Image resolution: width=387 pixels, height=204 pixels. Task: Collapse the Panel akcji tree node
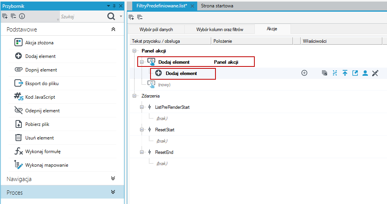point(135,51)
